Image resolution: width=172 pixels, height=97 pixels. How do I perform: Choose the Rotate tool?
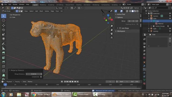pos(3,30)
